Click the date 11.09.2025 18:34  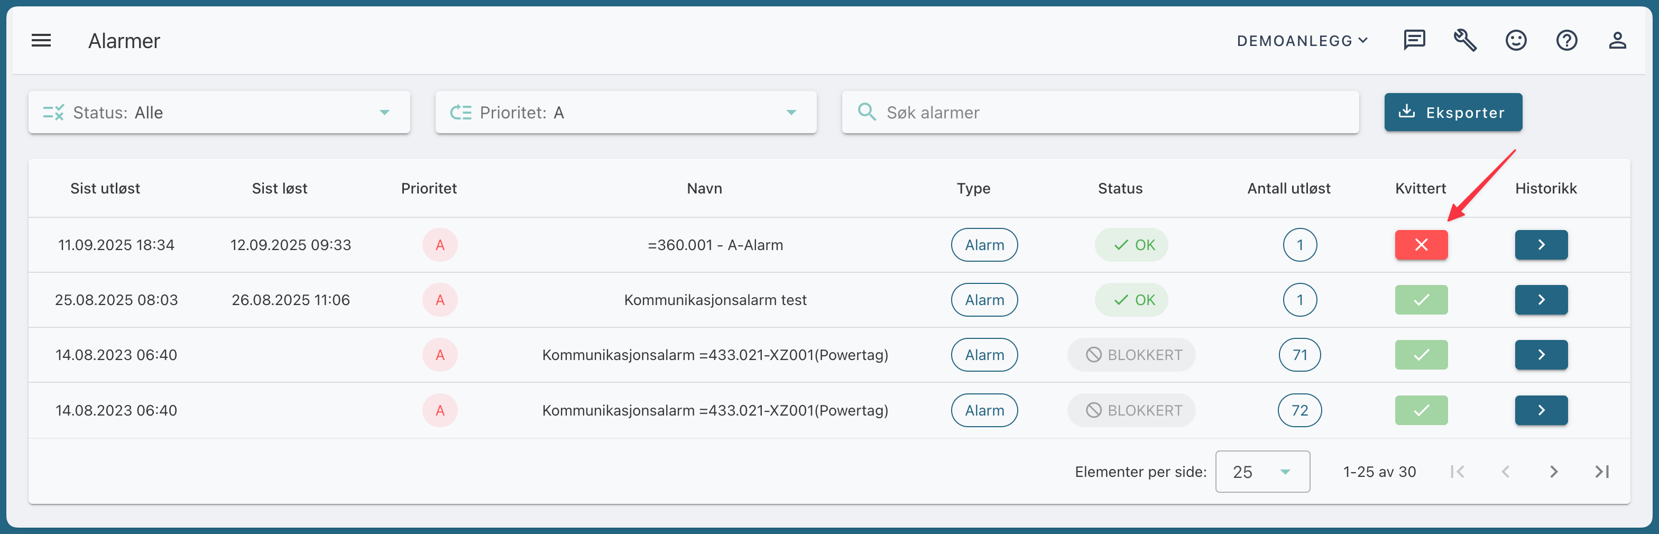point(116,245)
